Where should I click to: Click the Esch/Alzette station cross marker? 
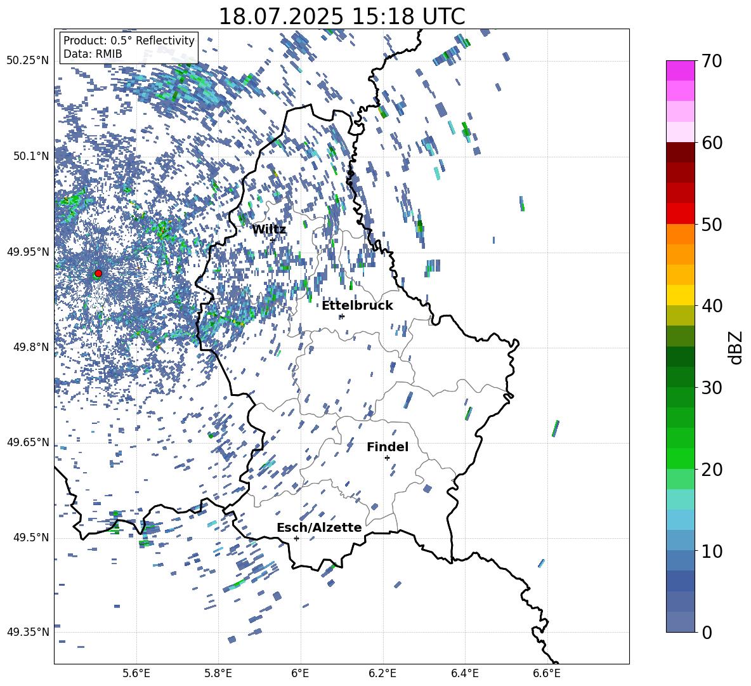click(296, 538)
